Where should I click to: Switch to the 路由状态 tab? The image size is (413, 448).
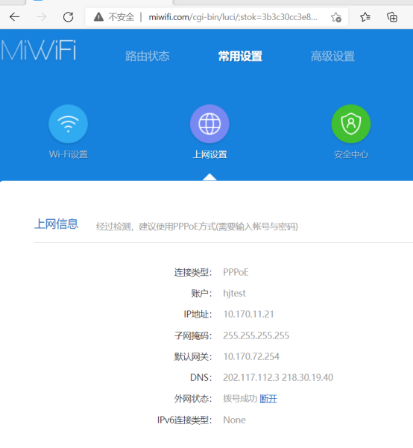click(x=148, y=57)
